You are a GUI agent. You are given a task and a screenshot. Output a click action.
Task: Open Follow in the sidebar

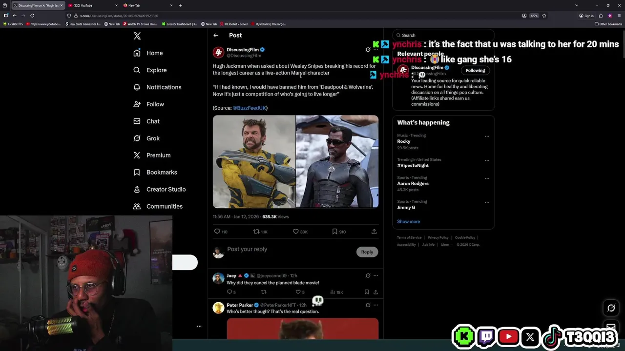(148, 104)
